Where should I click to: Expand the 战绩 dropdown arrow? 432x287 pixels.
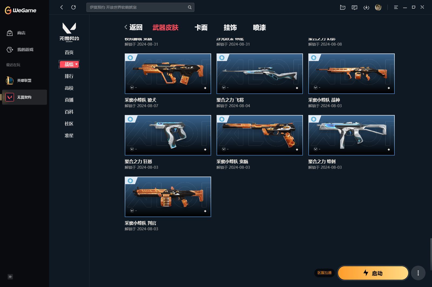[x=76, y=64]
